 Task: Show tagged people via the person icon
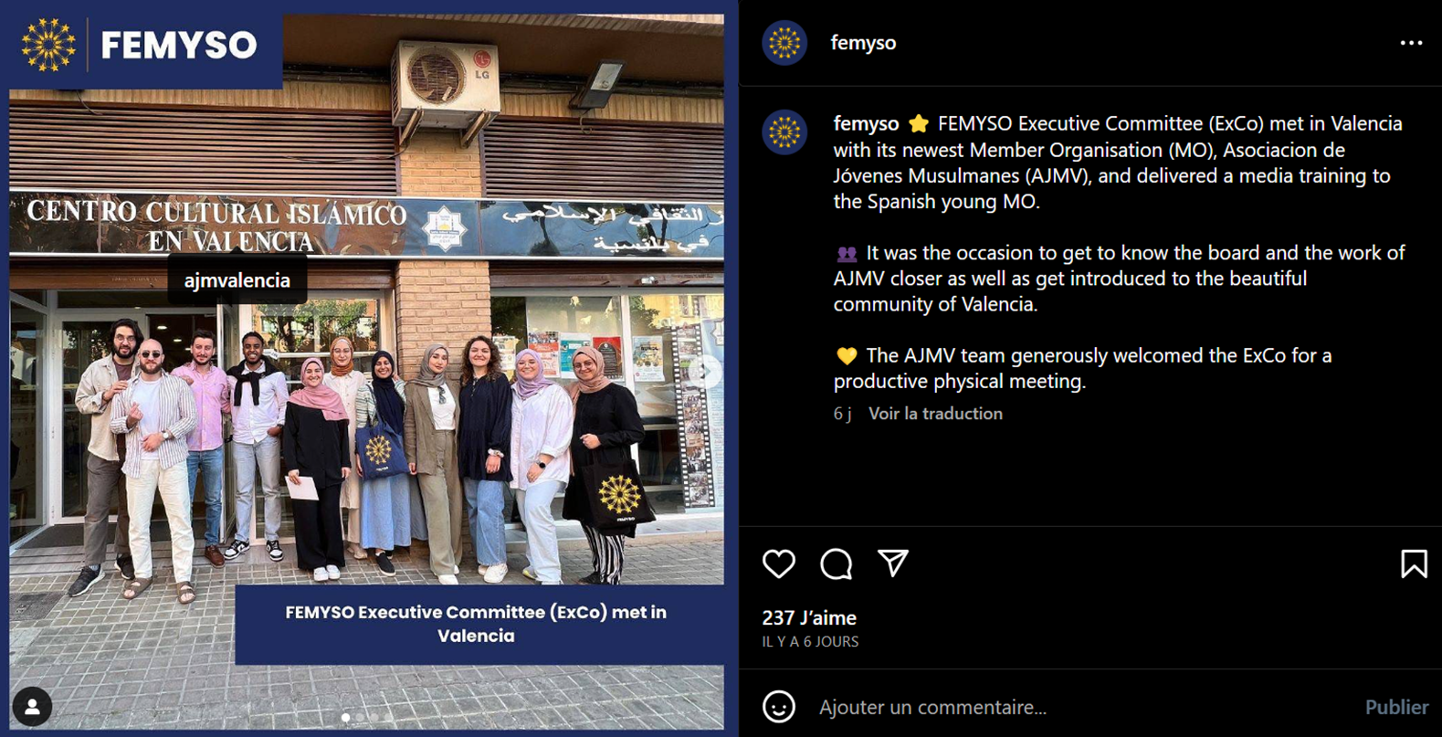tap(32, 706)
